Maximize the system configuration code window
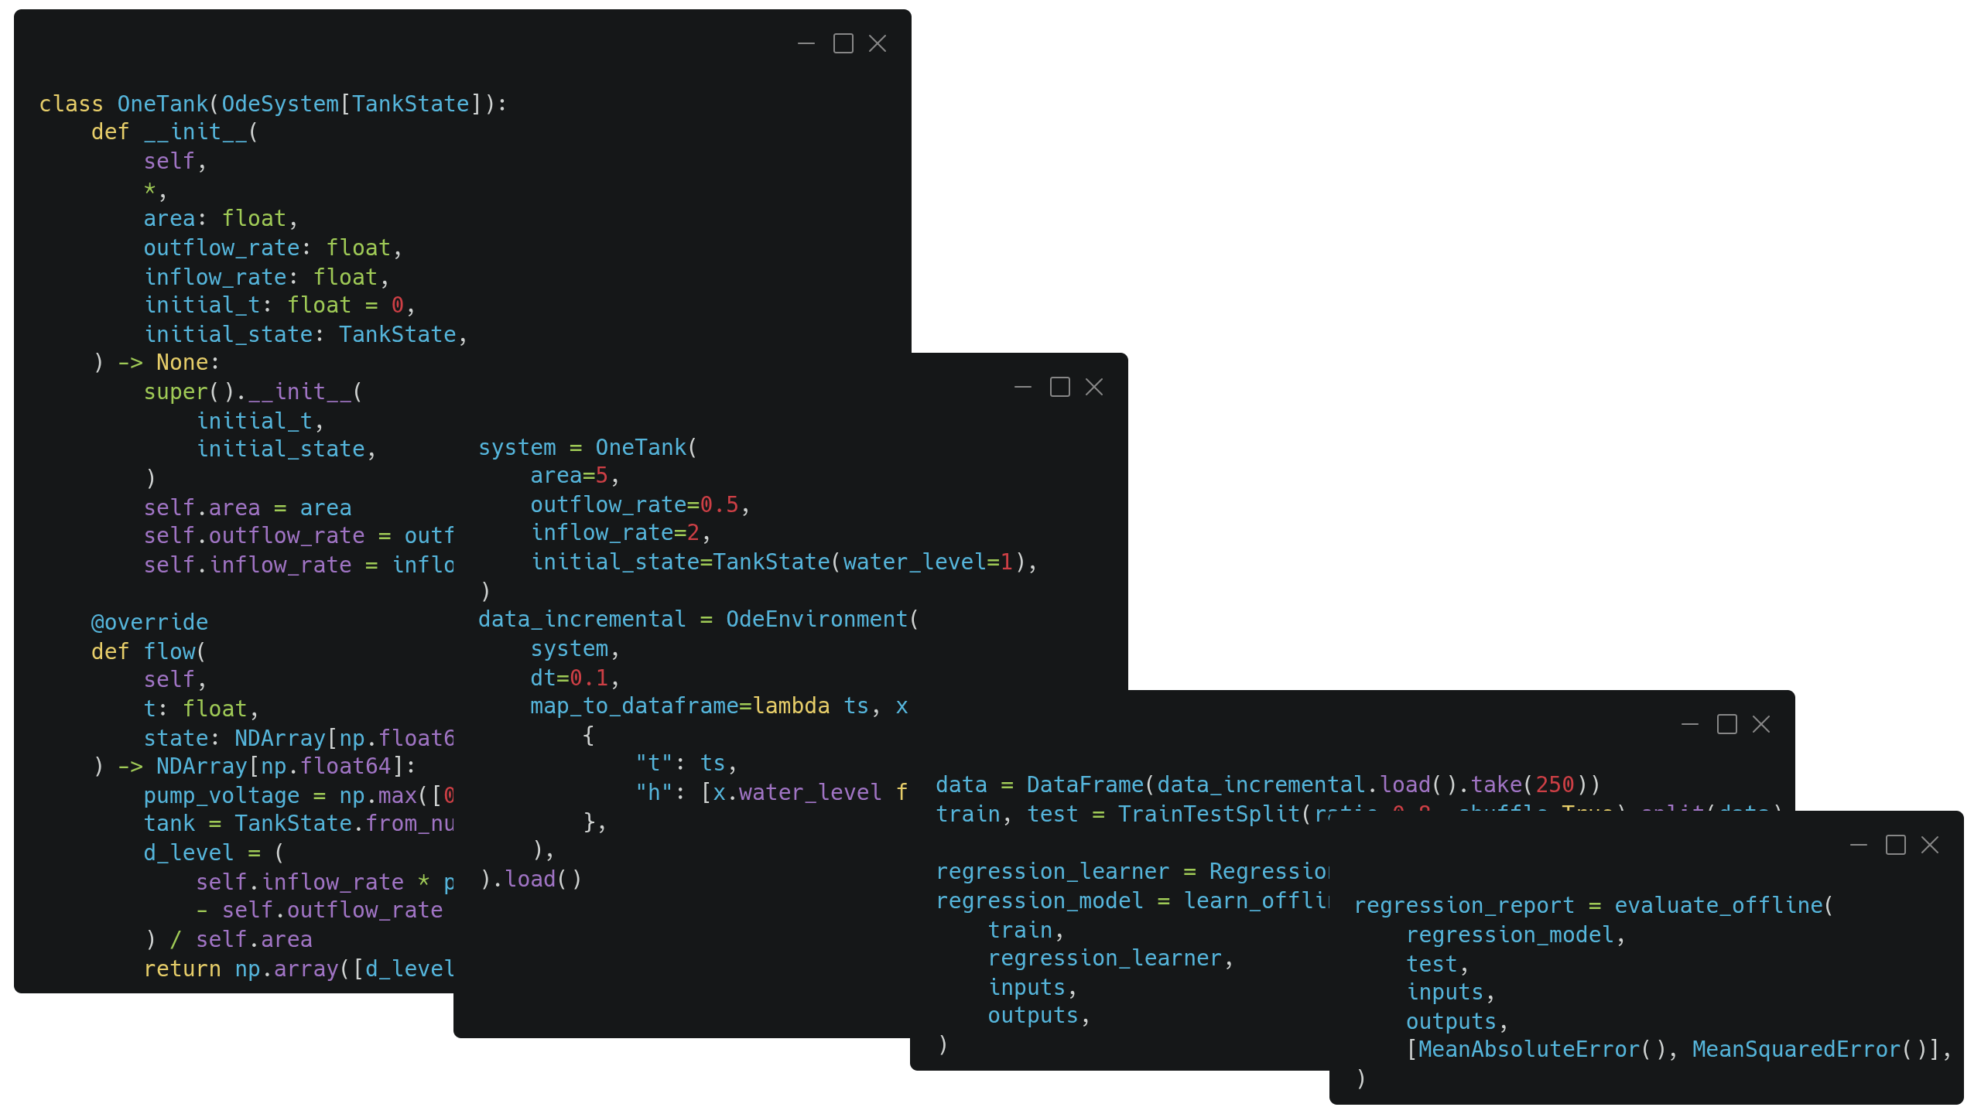 click(1059, 387)
